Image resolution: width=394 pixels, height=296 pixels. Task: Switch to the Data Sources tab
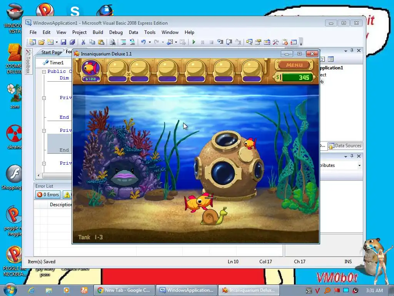click(x=345, y=145)
